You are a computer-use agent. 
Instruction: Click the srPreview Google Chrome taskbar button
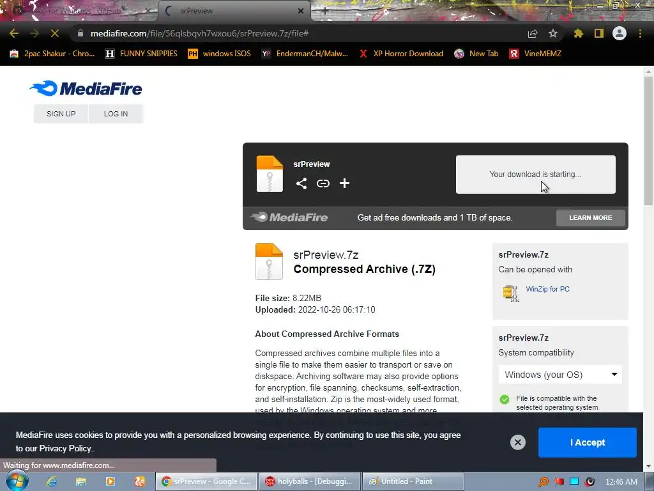(206, 481)
